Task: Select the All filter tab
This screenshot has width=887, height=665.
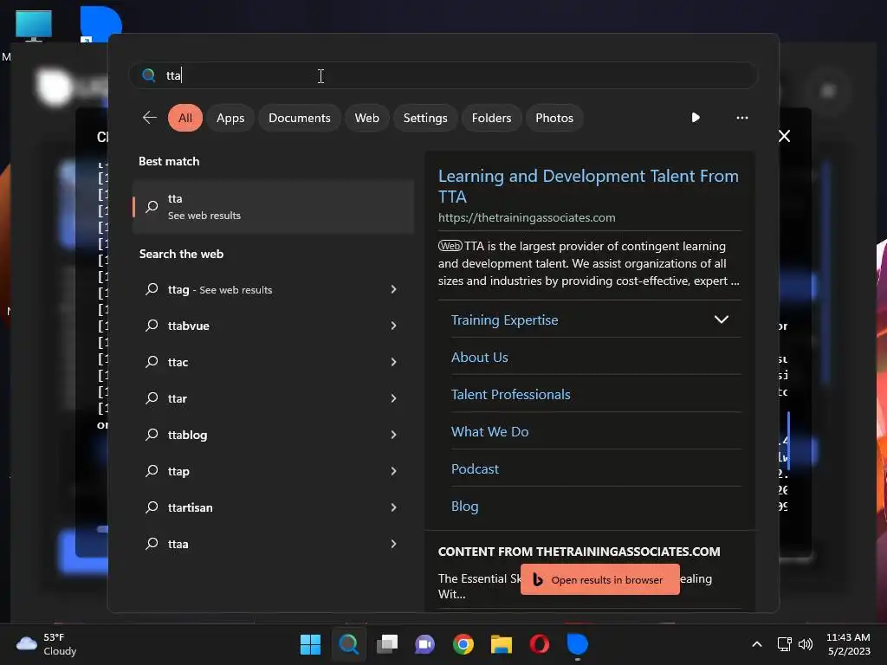Action: click(x=185, y=118)
